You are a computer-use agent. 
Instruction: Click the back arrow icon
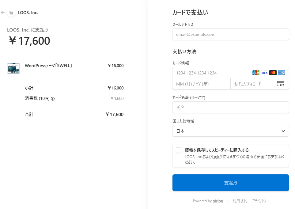3,13
